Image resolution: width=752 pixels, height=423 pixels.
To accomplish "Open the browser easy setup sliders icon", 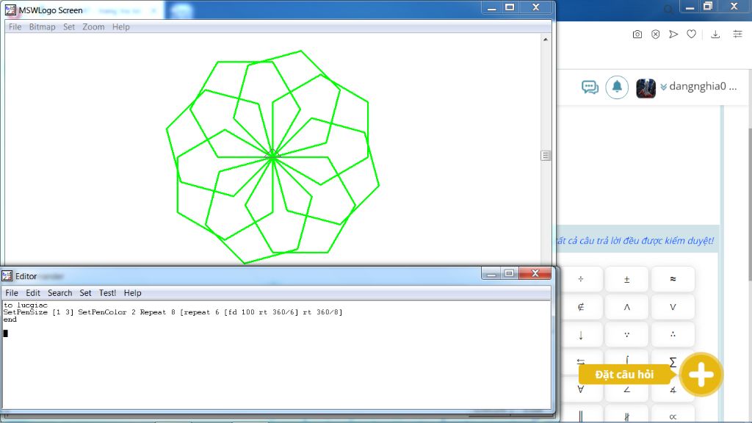I will click(x=737, y=34).
